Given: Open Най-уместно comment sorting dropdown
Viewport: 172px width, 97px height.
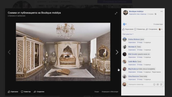Looking at the screenshot, I should click(128, 34).
